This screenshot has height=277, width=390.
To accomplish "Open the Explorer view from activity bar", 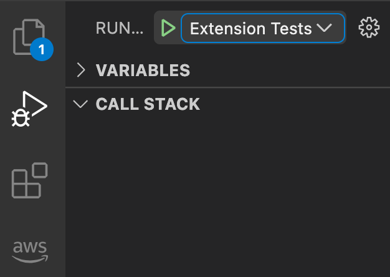I will pyautogui.click(x=29, y=37).
